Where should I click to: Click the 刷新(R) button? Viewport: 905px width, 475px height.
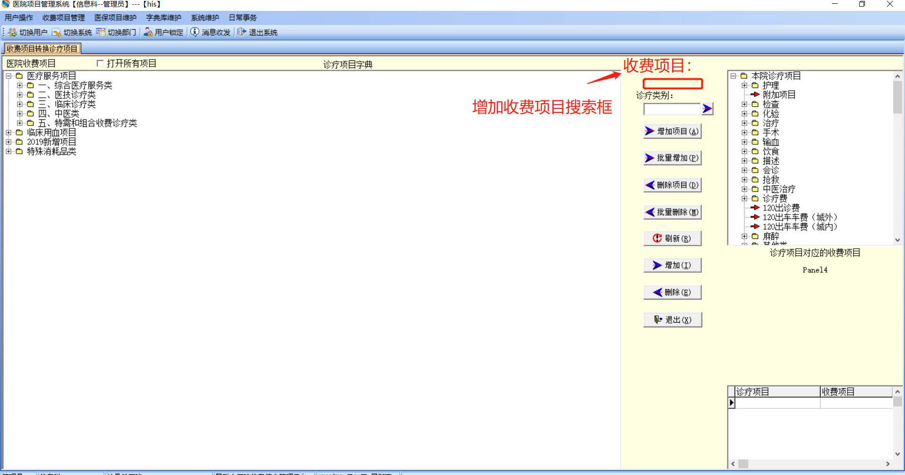pos(672,238)
